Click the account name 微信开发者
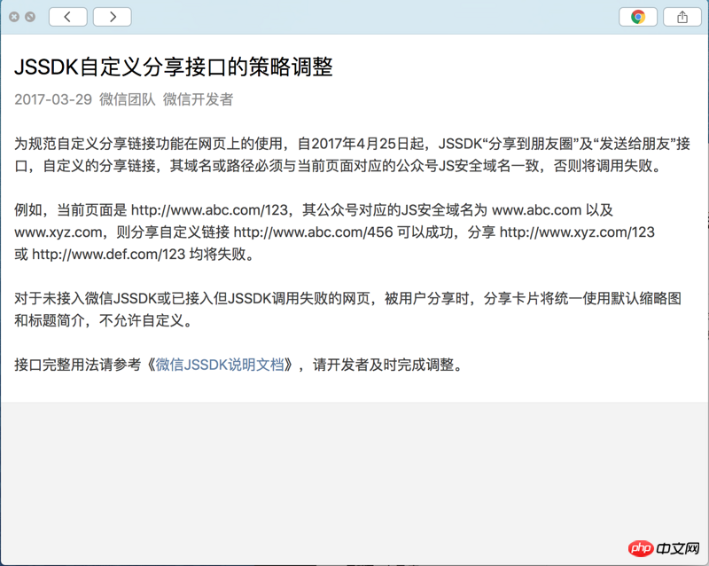709x566 pixels. click(198, 99)
